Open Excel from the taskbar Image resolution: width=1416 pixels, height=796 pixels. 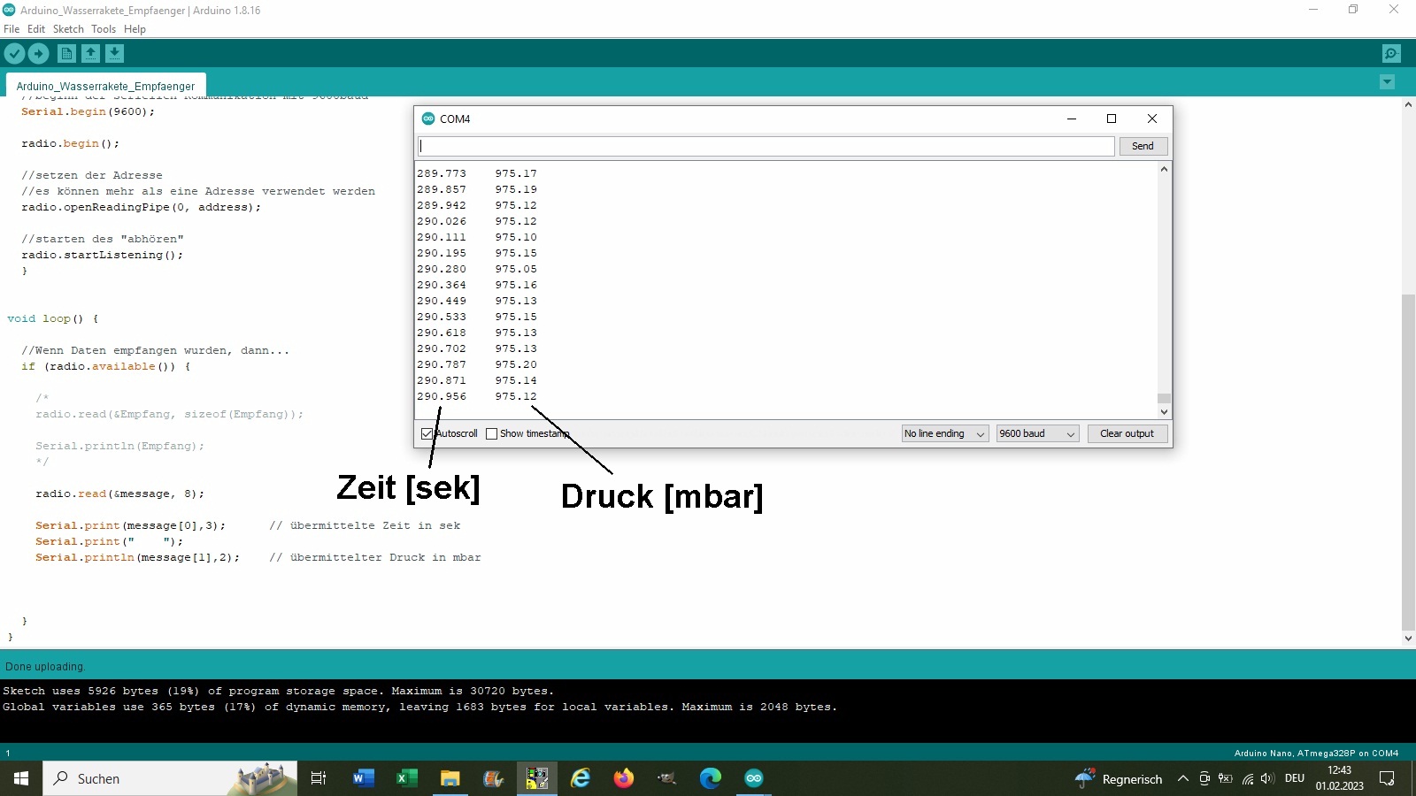[406, 778]
